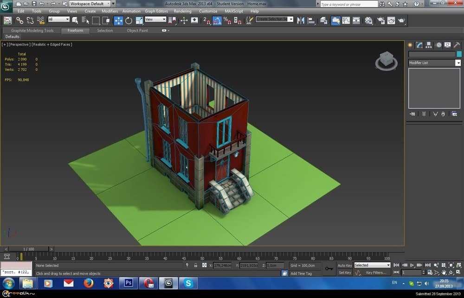
Task: Open the Rendering menu
Action: point(182,11)
